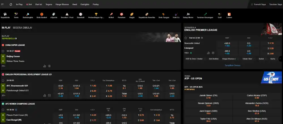Open HDP & Over / Under dropdown
283x124 pixels.
tap(195, 59)
